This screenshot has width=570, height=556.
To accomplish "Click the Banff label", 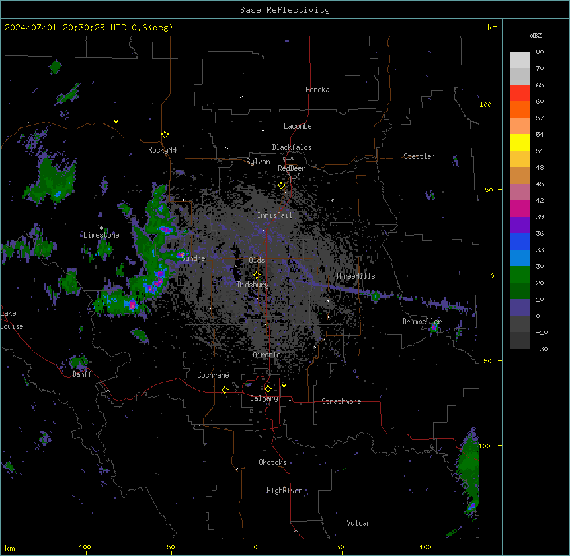I will click(82, 374).
